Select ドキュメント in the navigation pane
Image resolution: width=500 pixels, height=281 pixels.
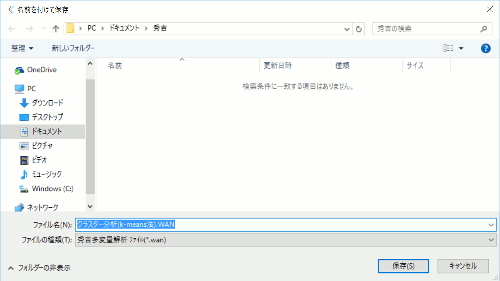coord(43,132)
